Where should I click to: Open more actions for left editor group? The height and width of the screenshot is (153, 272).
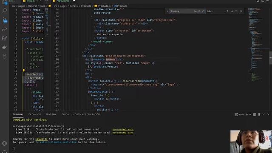click(46, 1)
